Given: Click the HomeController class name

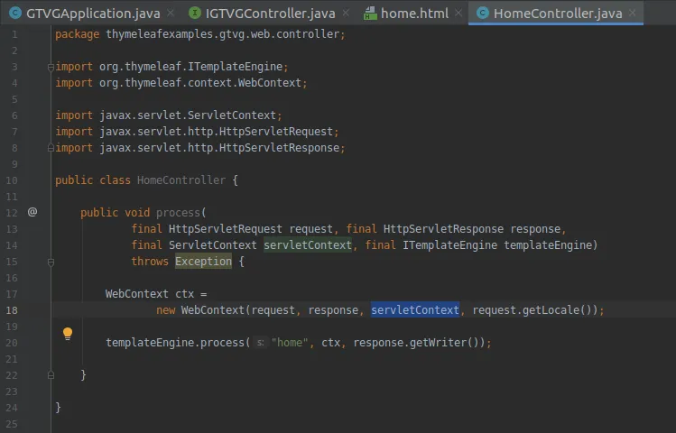Looking at the screenshot, I should [x=181, y=180].
